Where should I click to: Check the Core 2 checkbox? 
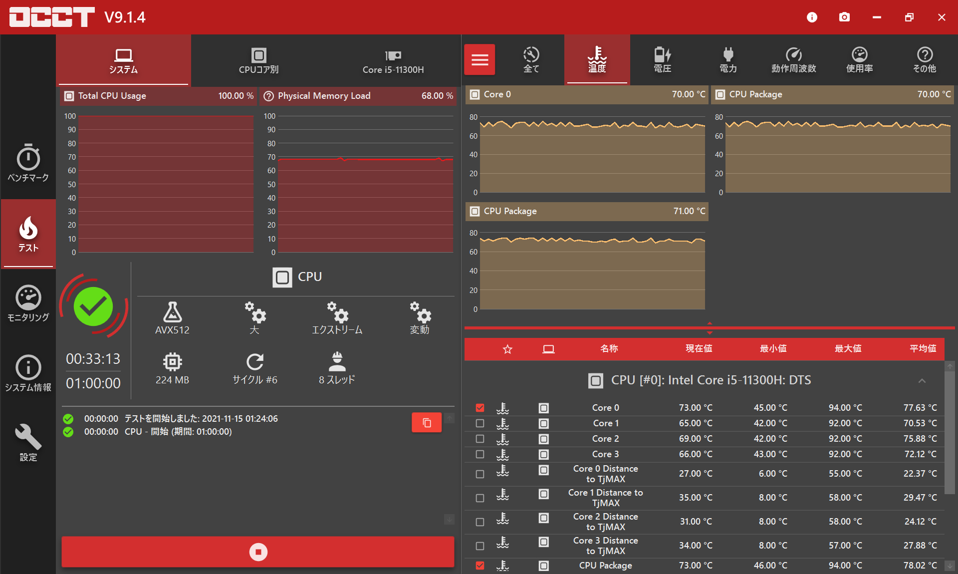(480, 439)
